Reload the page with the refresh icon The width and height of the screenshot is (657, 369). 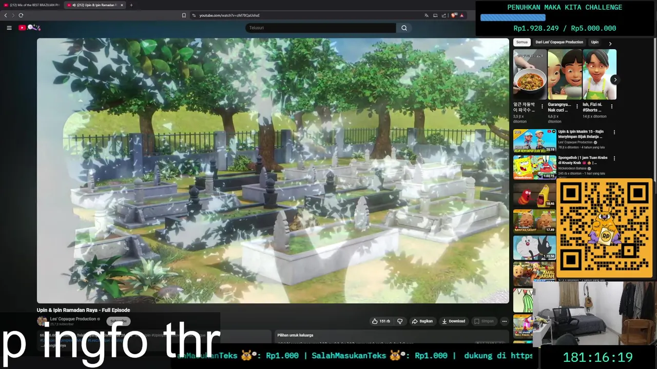click(21, 15)
